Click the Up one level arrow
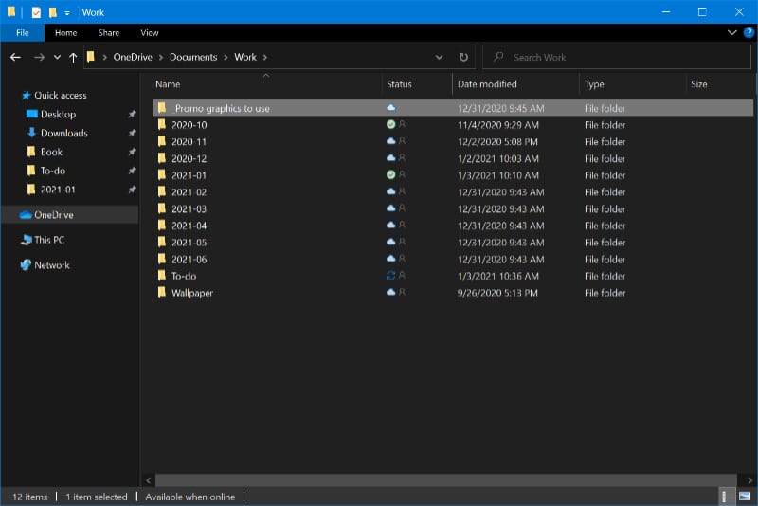The width and height of the screenshot is (758, 506). coord(74,57)
